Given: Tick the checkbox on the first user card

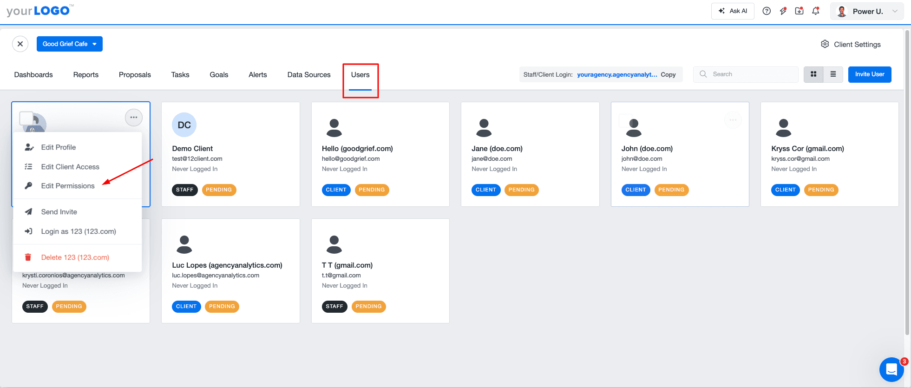Looking at the screenshot, I should [26, 118].
